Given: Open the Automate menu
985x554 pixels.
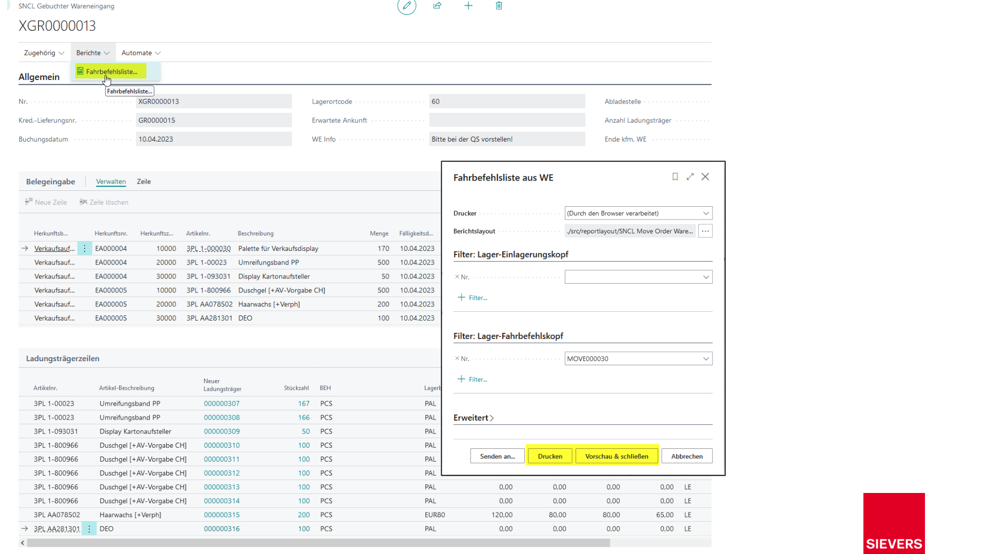Looking at the screenshot, I should point(141,53).
